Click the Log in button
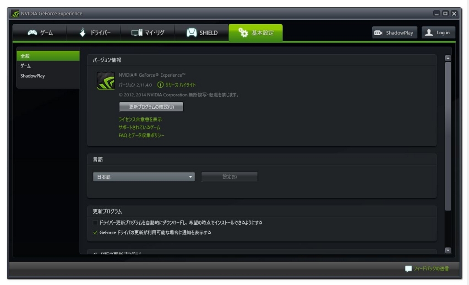This screenshot has height=285, width=469. 438,32
